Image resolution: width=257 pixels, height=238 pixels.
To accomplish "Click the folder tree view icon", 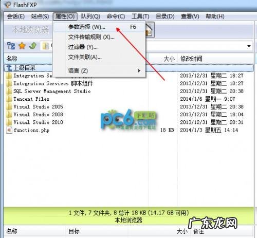I will click(x=11, y=46).
